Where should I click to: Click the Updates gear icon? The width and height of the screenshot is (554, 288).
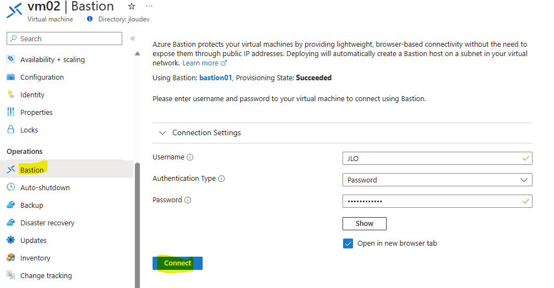11,240
